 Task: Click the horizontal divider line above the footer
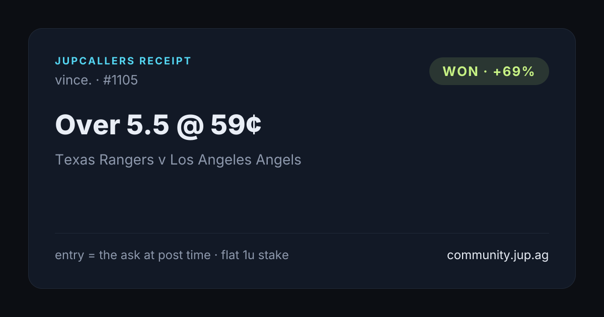302,233
